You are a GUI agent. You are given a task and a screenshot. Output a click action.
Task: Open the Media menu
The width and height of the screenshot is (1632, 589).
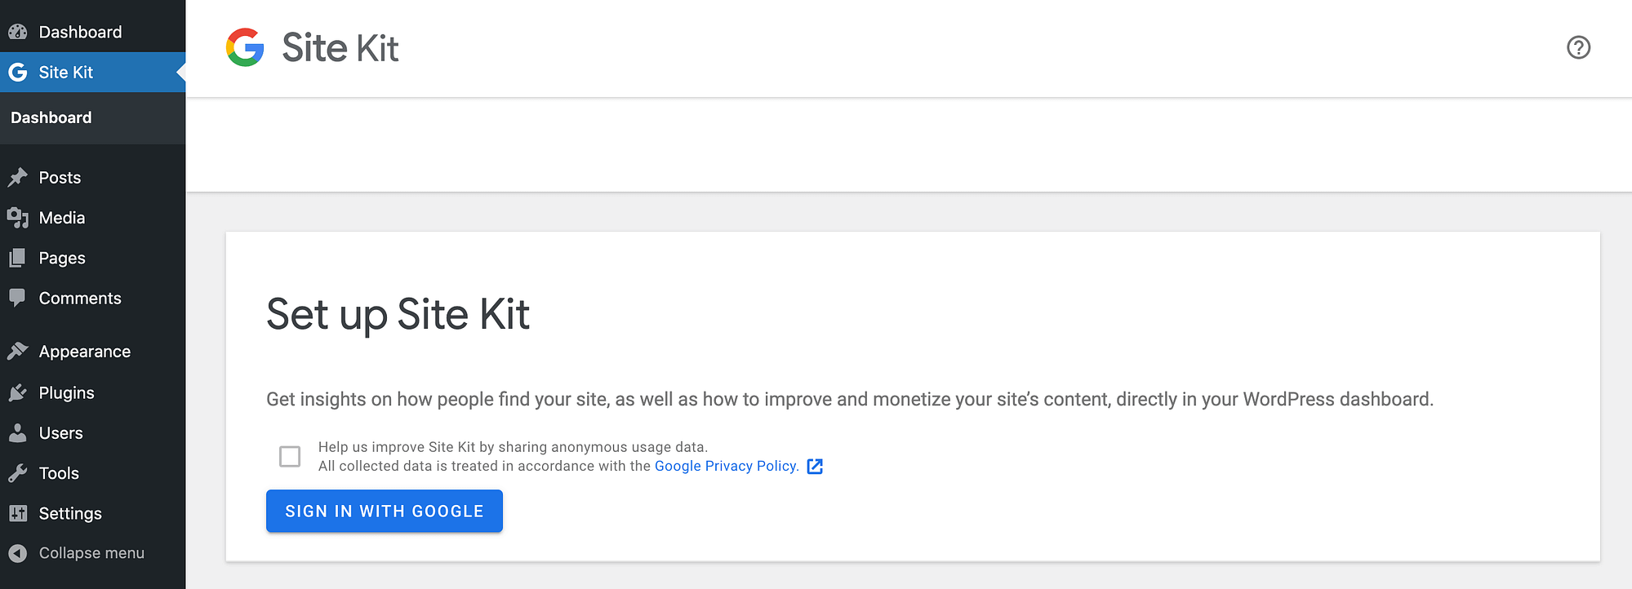pyautogui.click(x=93, y=218)
